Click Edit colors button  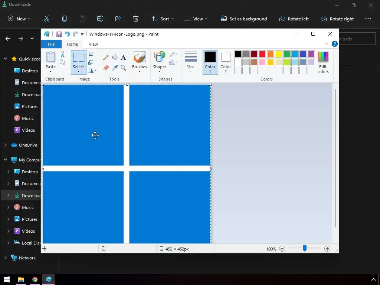(323, 62)
